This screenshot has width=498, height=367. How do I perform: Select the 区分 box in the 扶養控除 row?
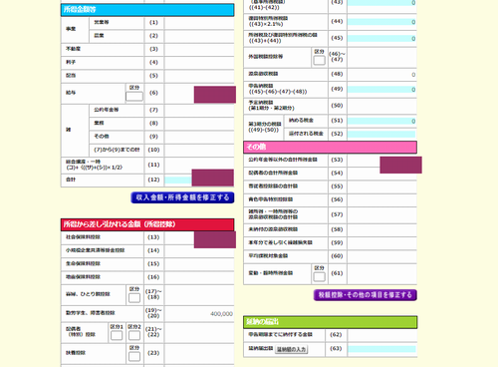tap(134, 357)
